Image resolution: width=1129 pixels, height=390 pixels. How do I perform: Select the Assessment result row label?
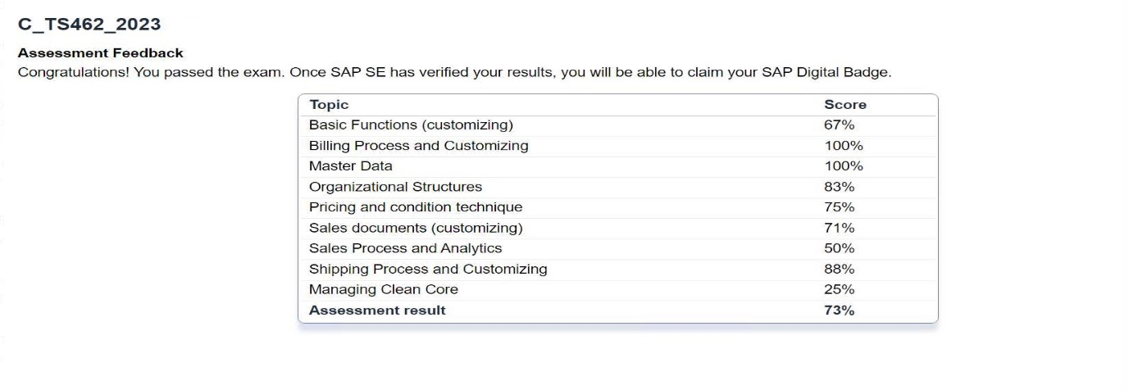(377, 311)
